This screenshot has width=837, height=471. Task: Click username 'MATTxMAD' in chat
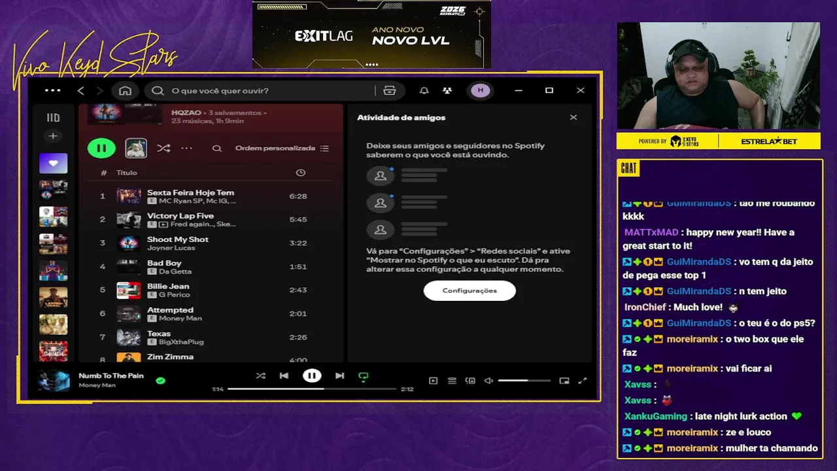tap(651, 232)
